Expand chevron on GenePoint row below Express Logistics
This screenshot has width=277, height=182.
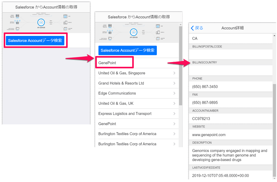(174, 124)
